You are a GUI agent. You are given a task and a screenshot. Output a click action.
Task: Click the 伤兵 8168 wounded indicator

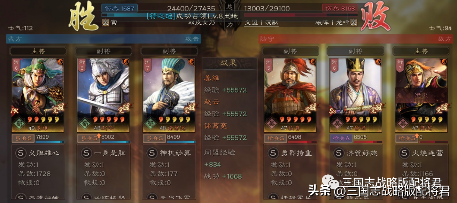(x=340, y=8)
